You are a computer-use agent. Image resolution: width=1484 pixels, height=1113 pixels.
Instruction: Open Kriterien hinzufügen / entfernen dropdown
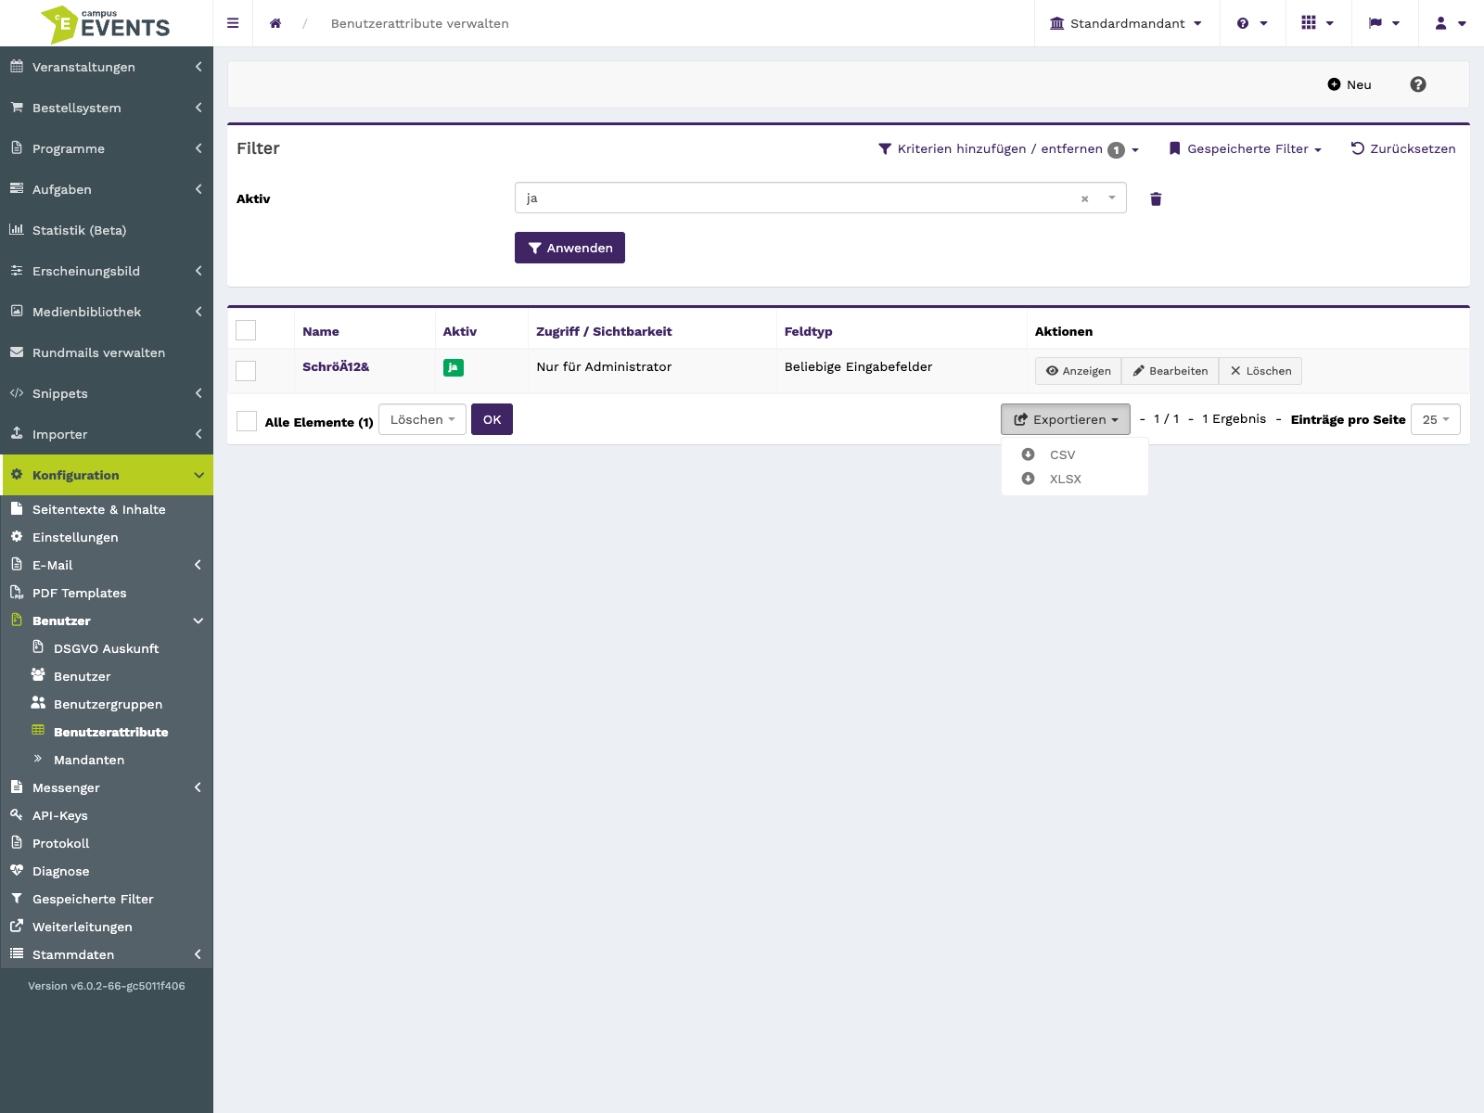click(x=1008, y=148)
